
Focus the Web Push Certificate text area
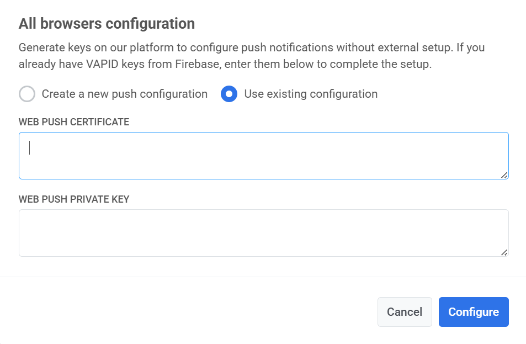pyautogui.click(x=263, y=156)
